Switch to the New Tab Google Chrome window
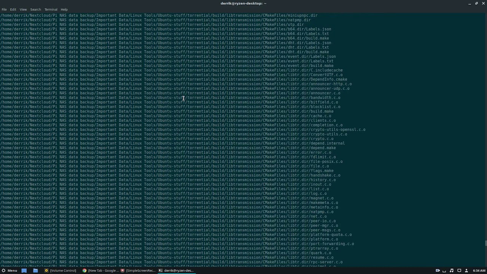This screenshot has width=487, height=274. (101, 271)
